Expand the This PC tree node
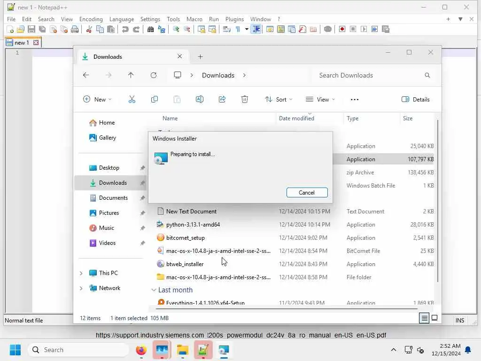 point(81,273)
